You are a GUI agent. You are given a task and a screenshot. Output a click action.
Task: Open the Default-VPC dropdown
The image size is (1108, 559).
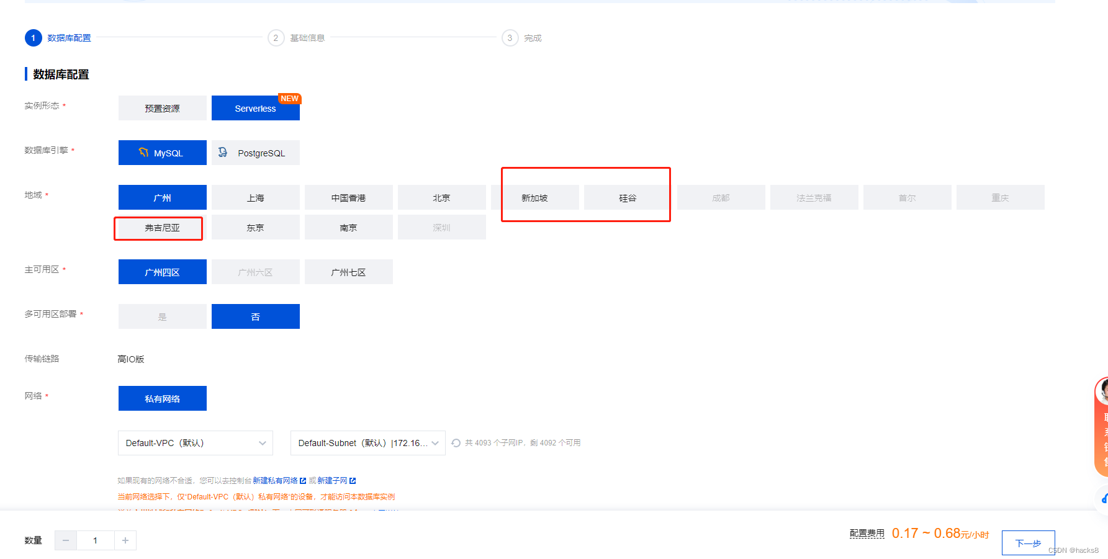click(x=196, y=443)
